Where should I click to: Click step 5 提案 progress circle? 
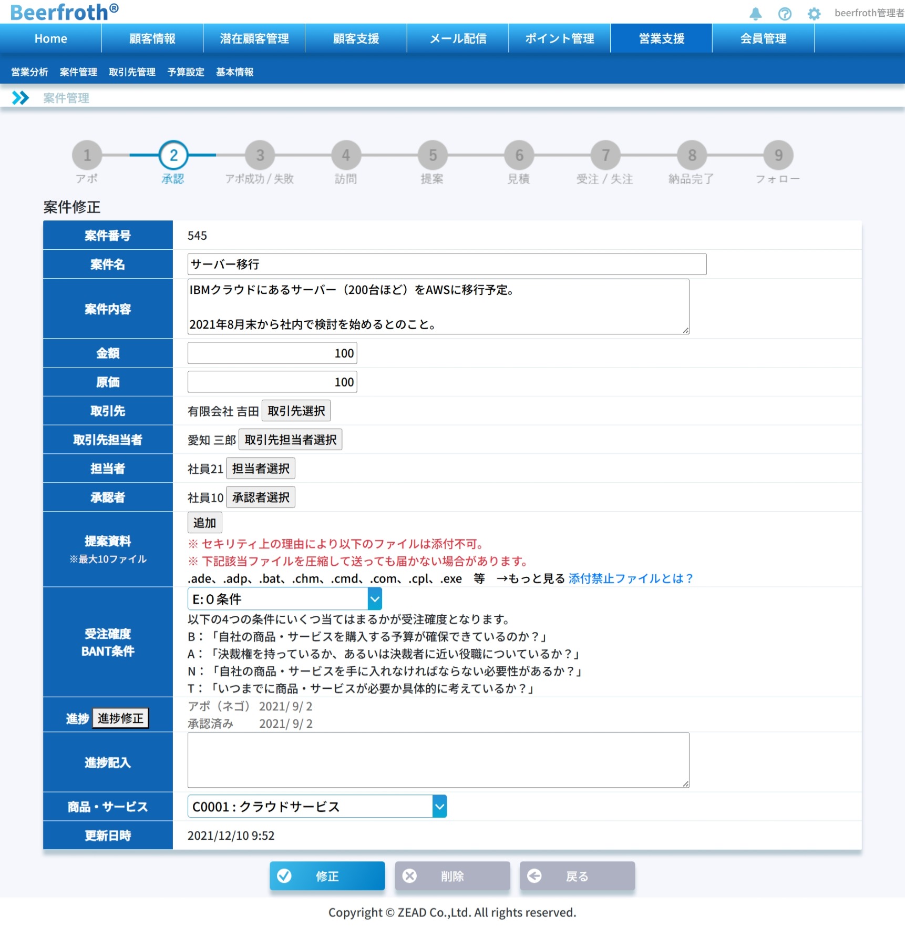(x=433, y=155)
